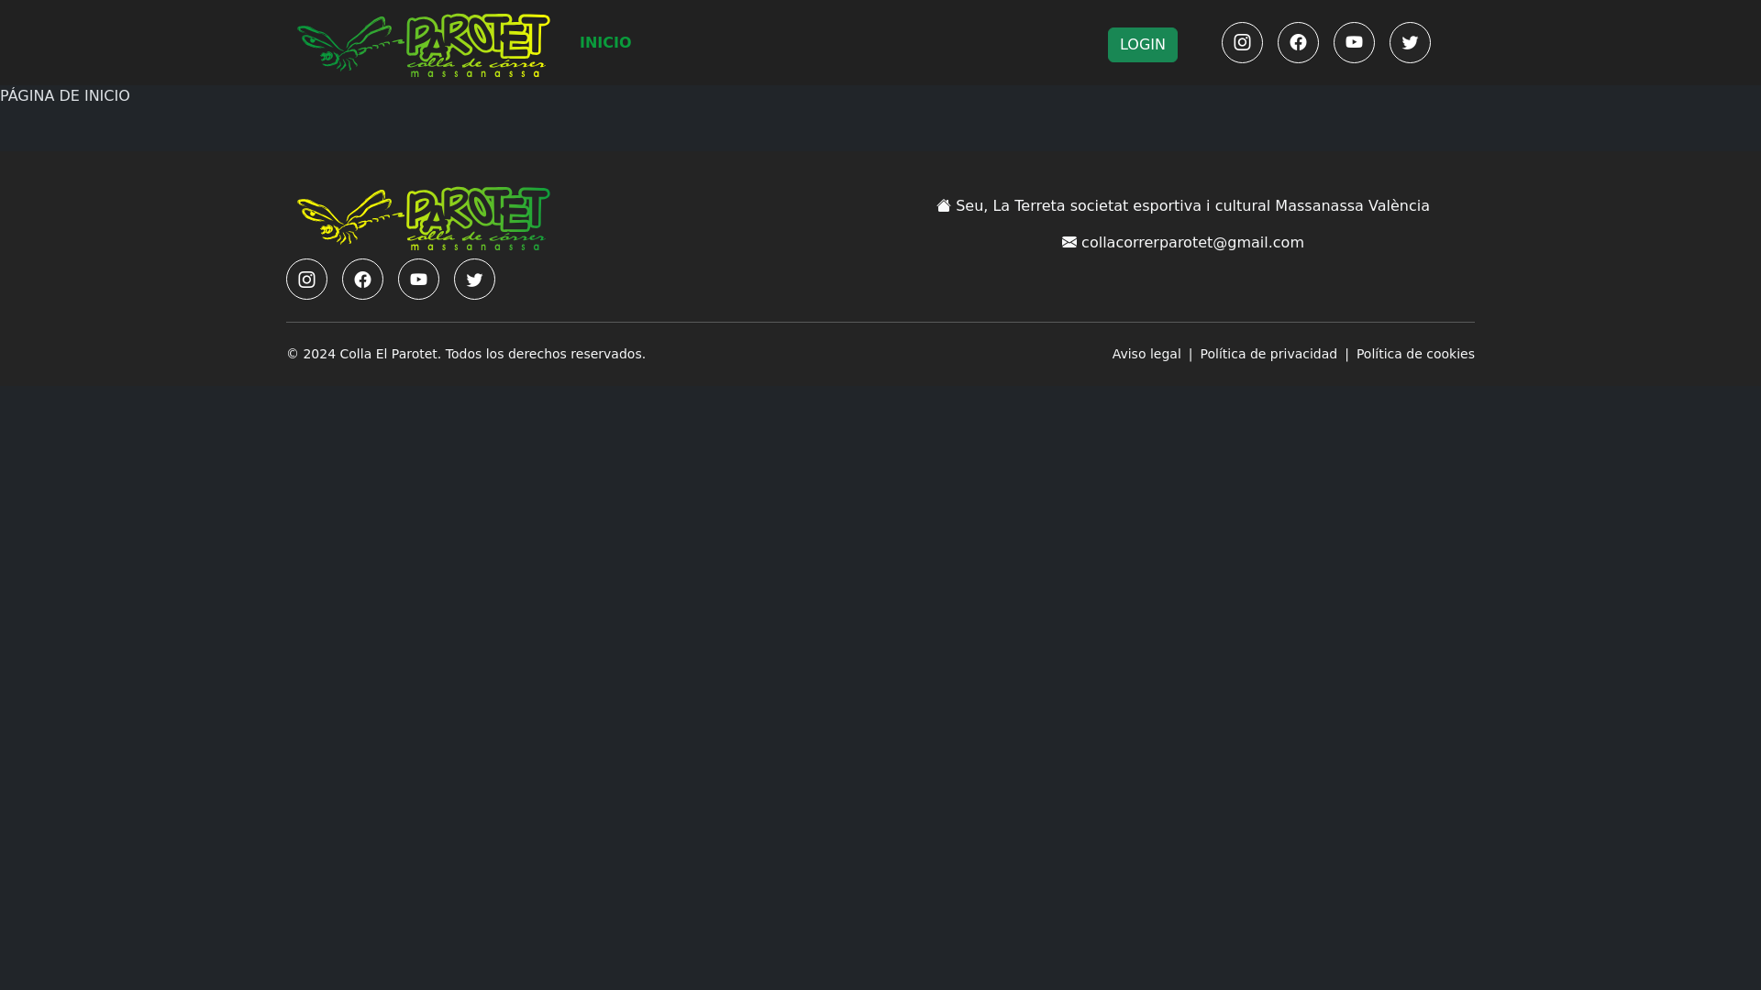Click the 2024 Colla El Parotet copyright text

[466, 354]
